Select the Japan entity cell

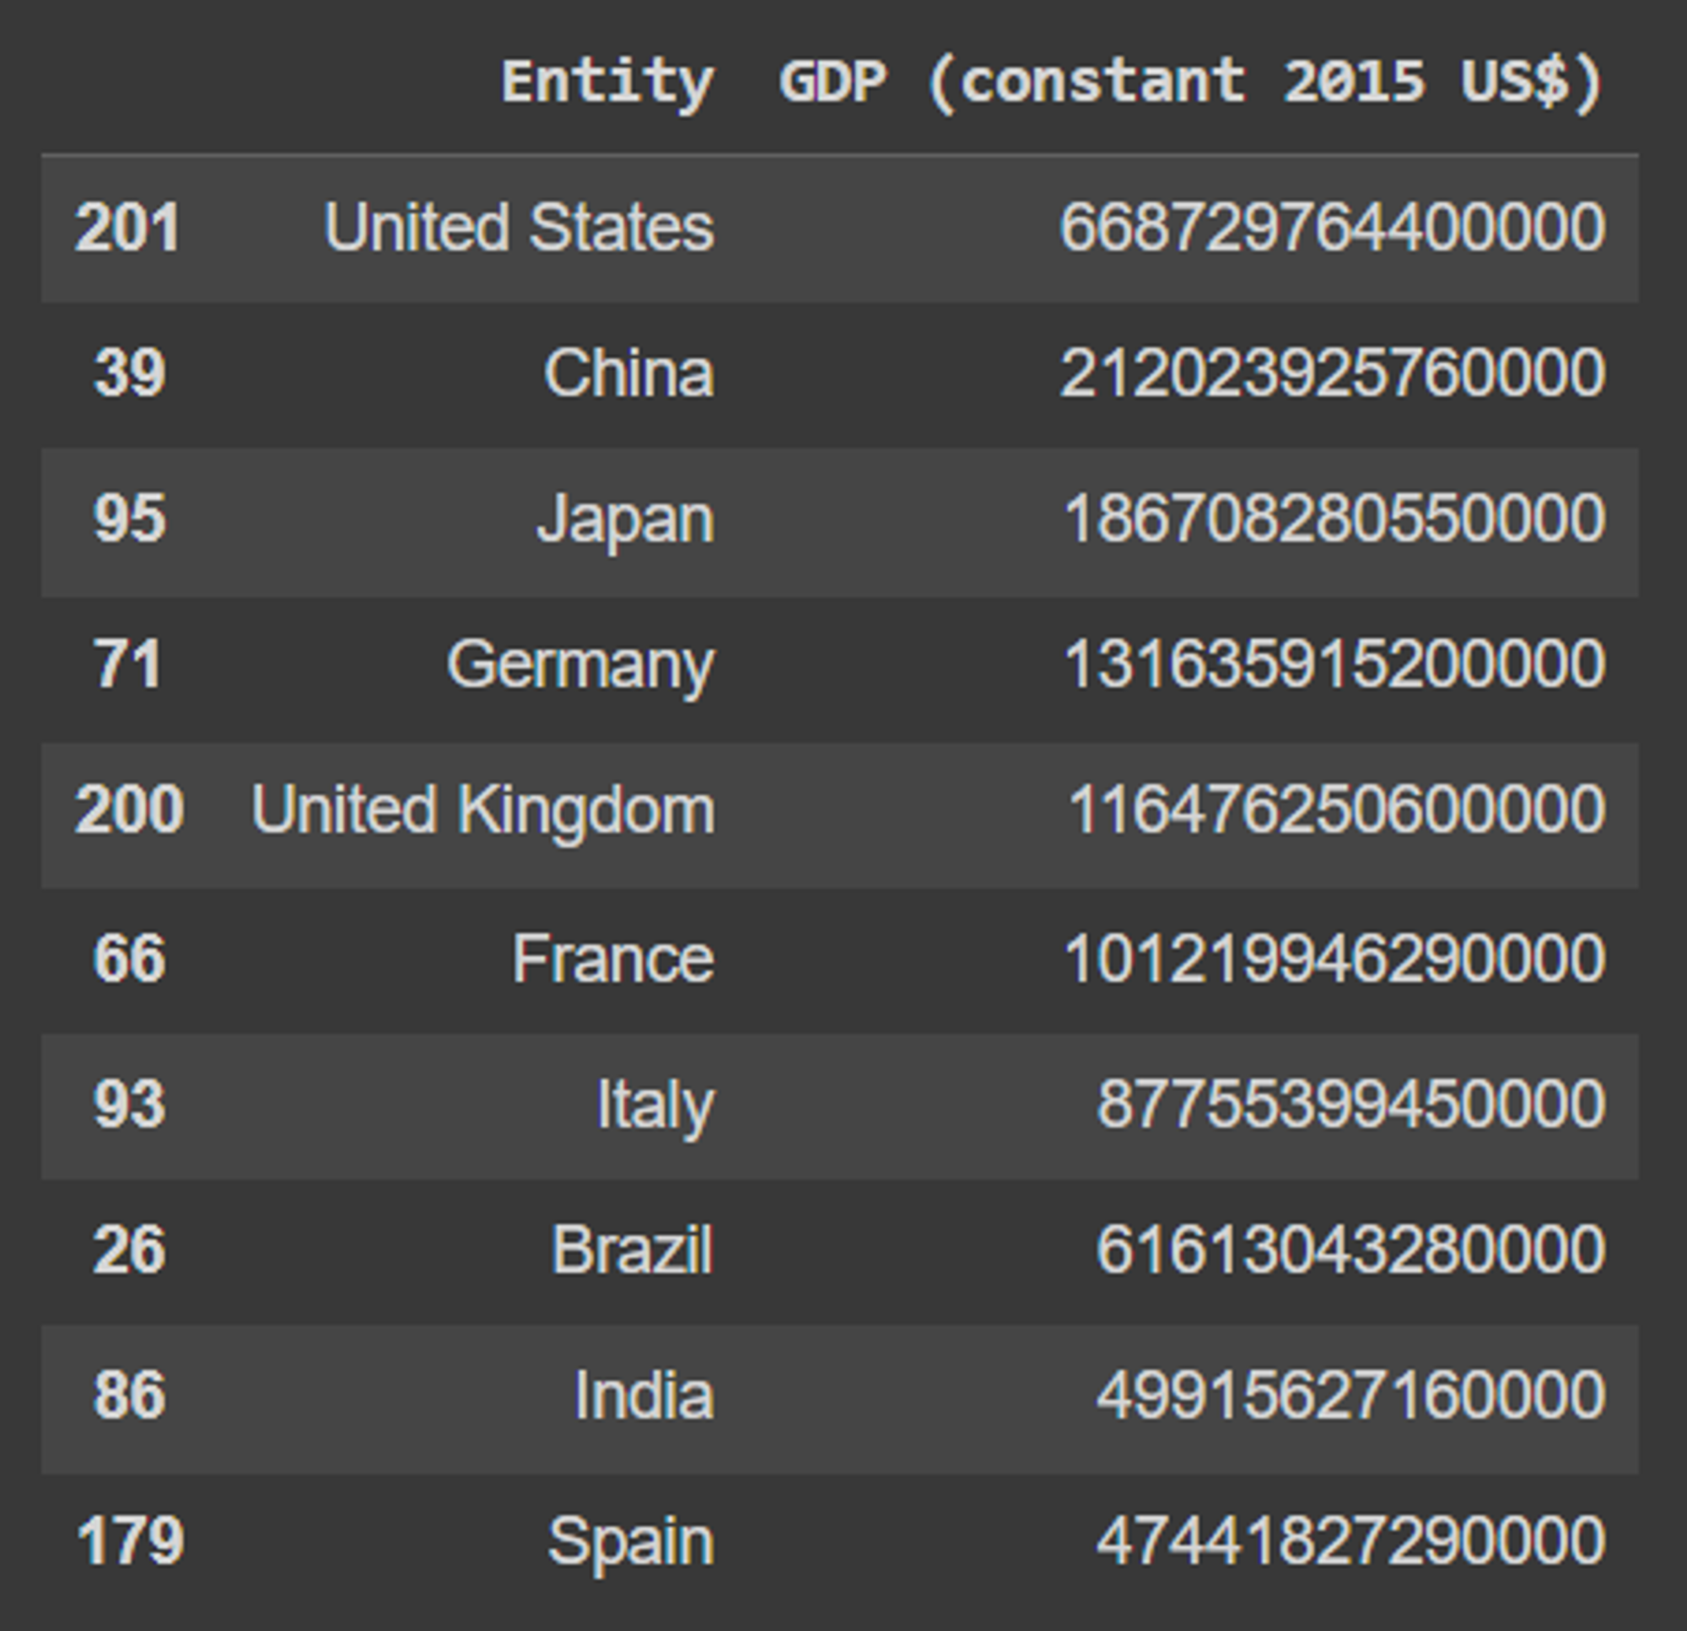(x=626, y=519)
